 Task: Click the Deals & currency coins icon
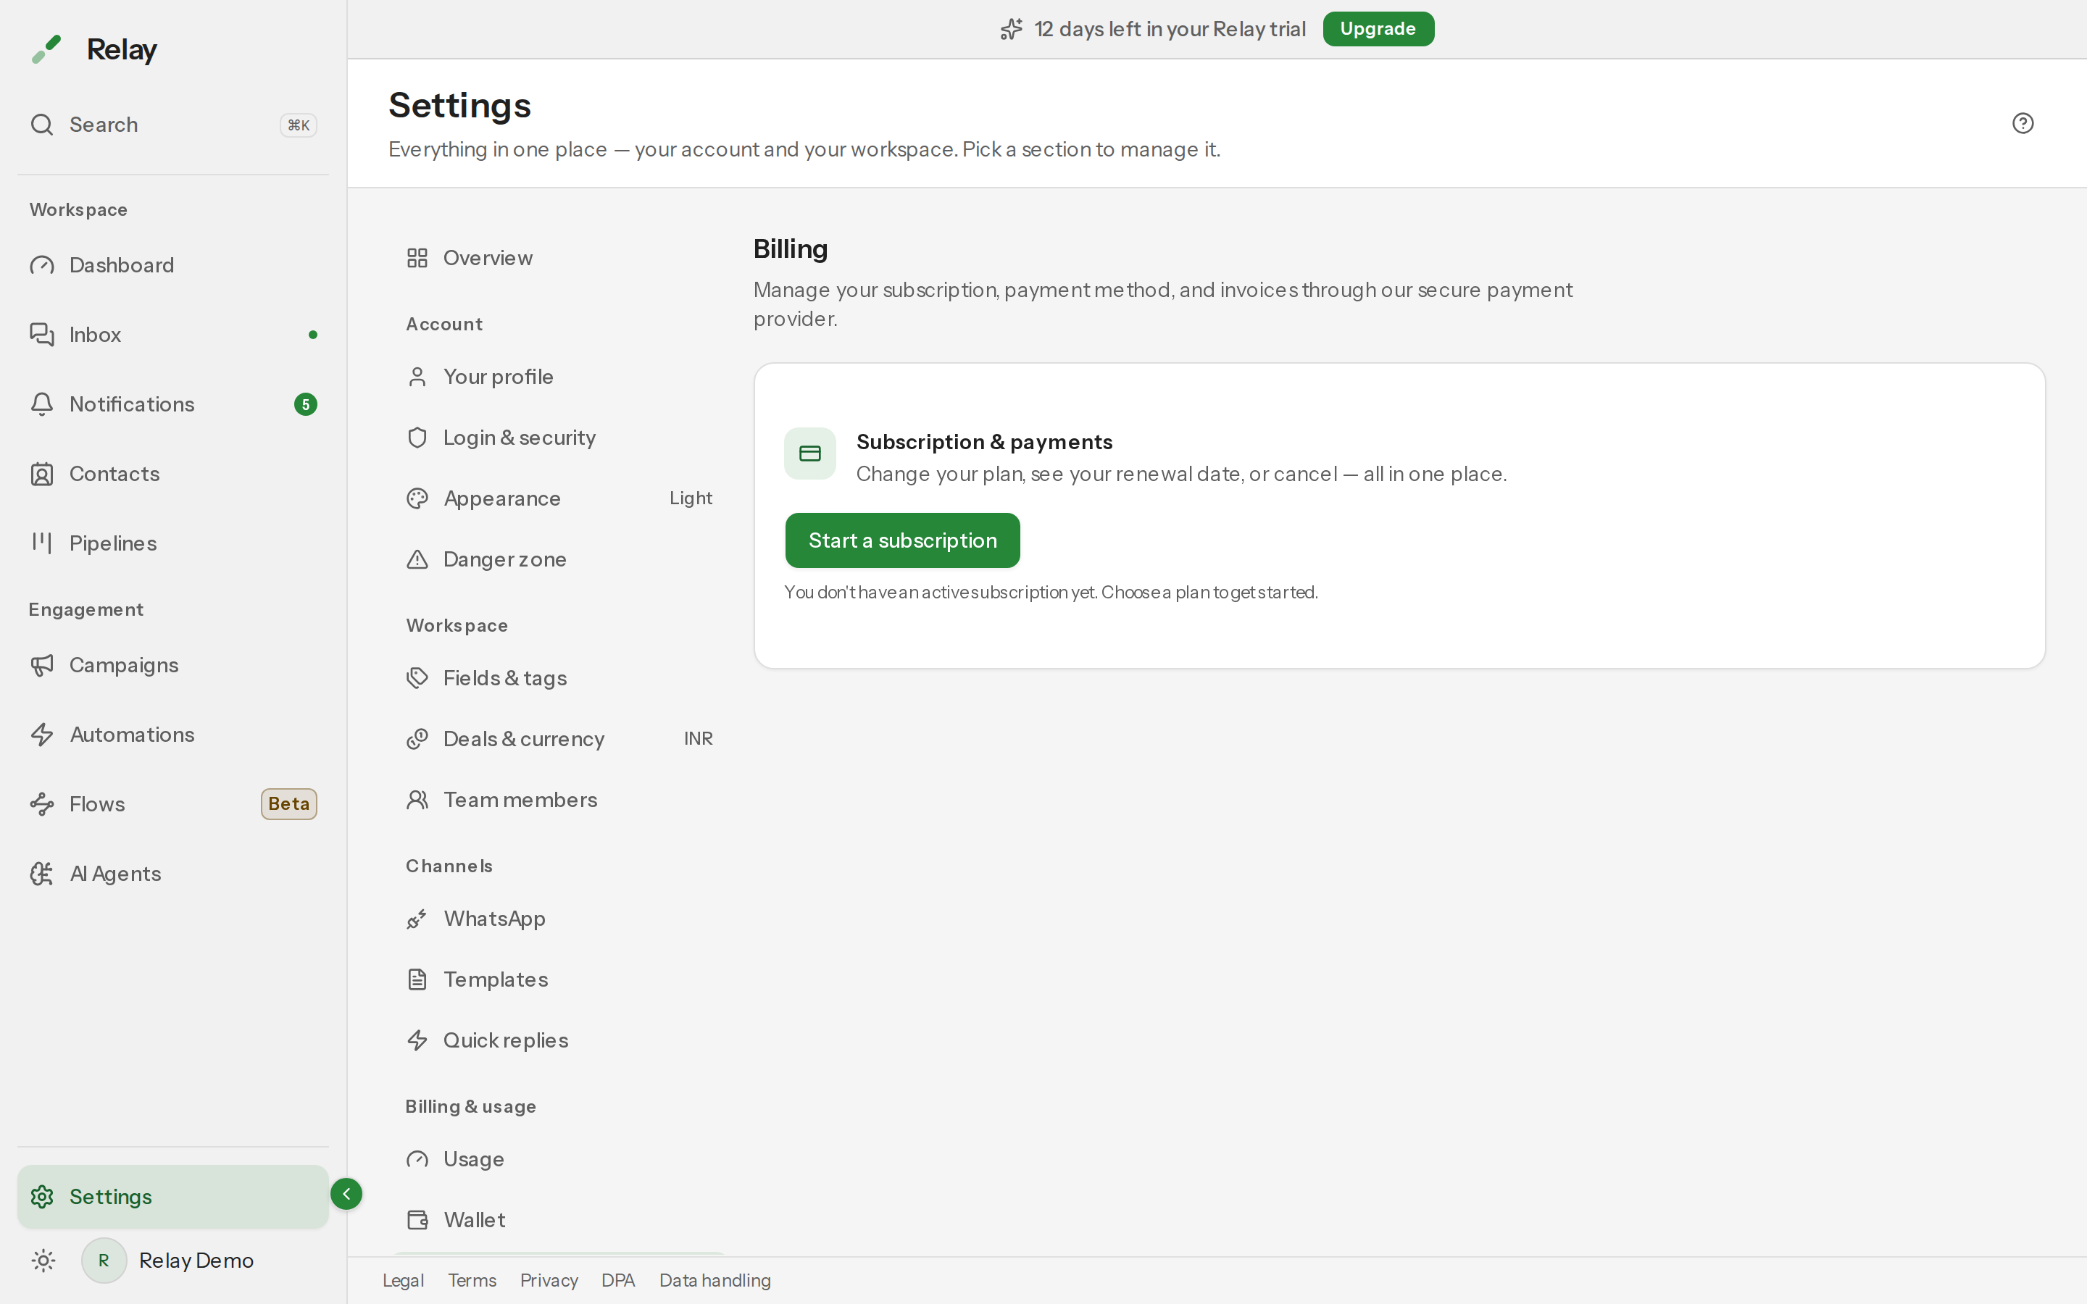417,739
